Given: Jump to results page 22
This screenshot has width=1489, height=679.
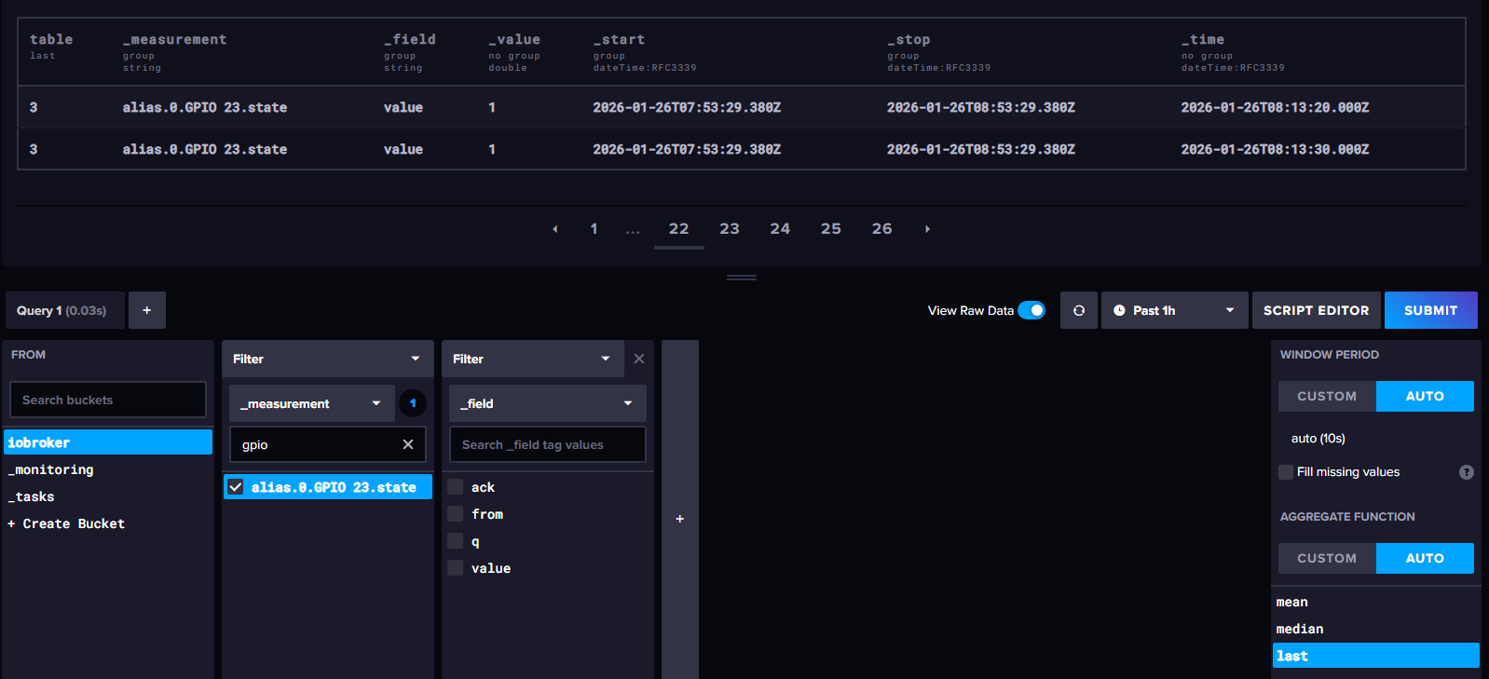Looking at the screenshot, I should [679, 229].
